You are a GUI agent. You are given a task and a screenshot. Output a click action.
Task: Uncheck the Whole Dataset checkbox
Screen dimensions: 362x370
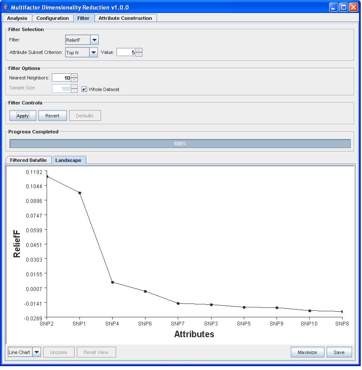[x=85, y=89]
